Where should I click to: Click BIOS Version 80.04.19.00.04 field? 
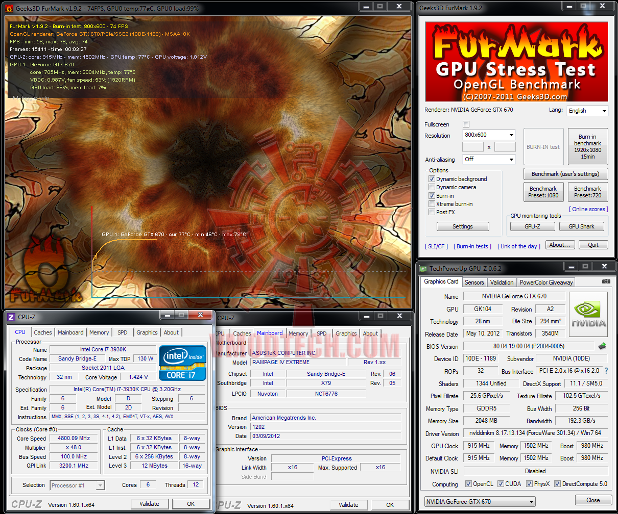pyautogui.click(x=529, y=346)
